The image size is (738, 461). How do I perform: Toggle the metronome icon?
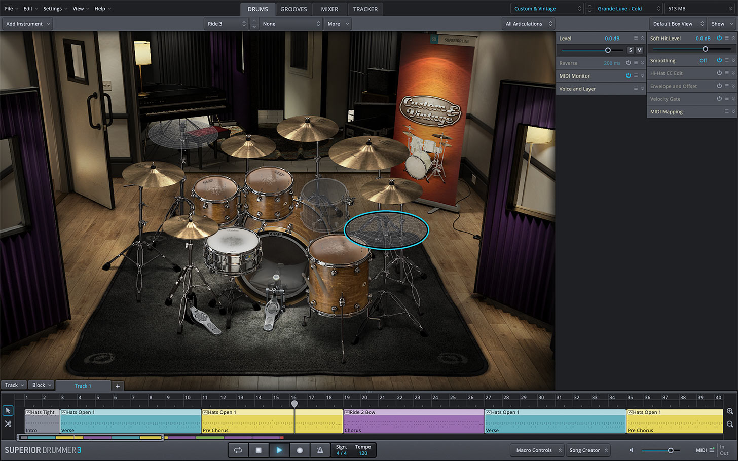pos(320,450)
